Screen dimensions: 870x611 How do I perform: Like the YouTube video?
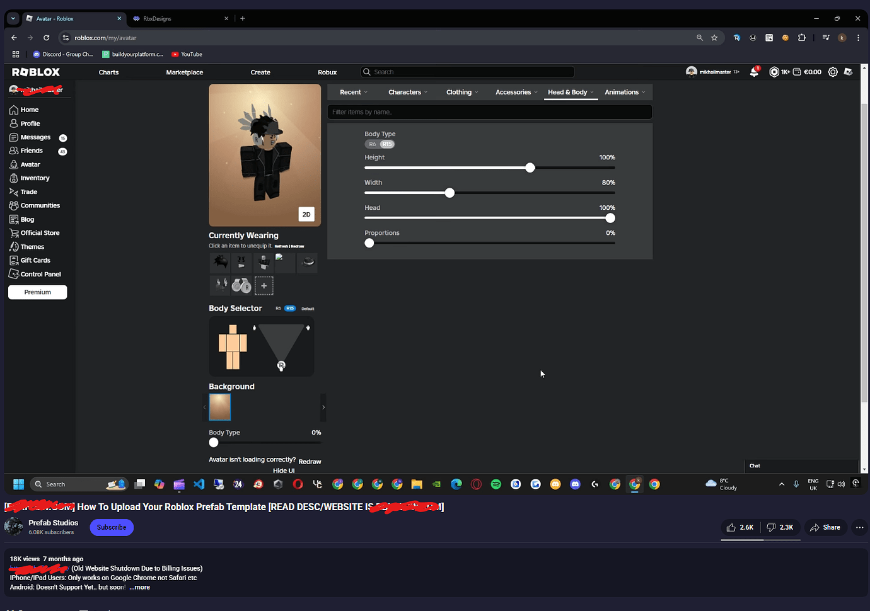740,527
